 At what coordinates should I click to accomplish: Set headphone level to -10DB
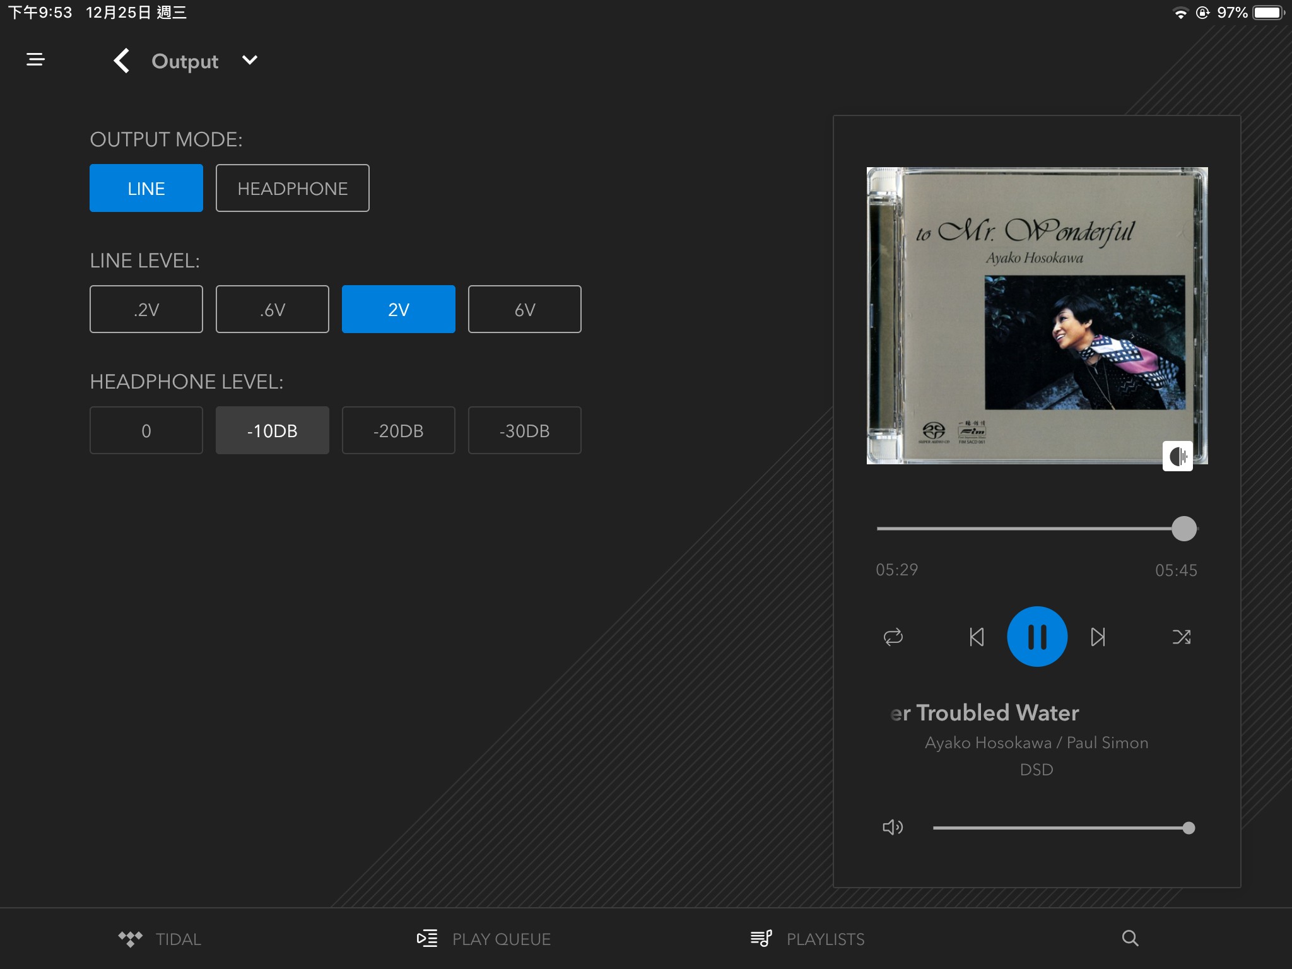pos(273,430)
